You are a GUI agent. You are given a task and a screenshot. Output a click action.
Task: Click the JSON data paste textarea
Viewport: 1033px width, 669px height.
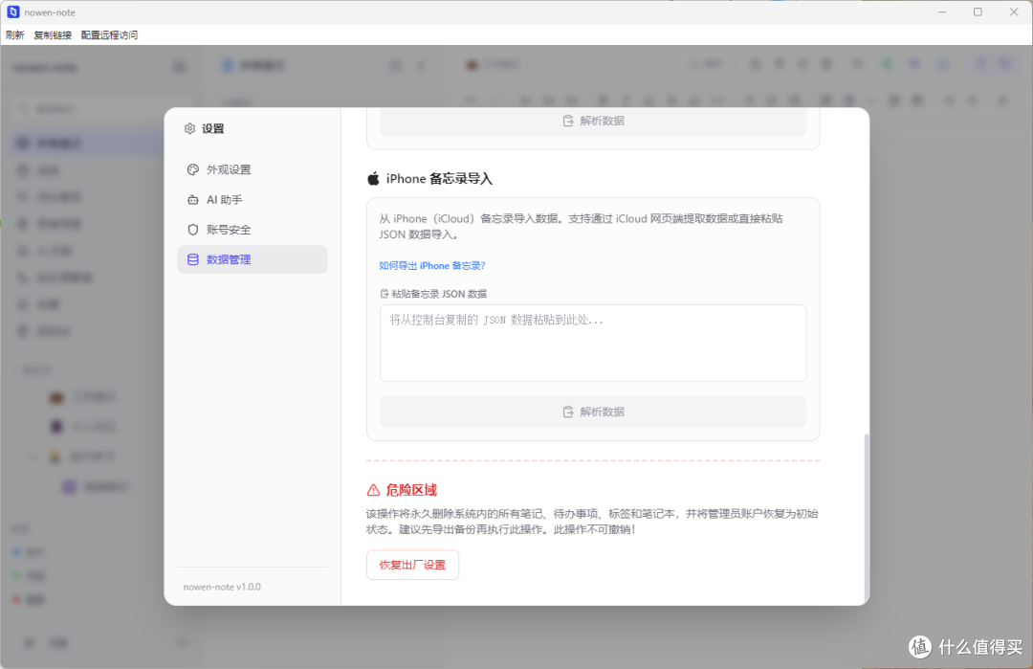click(593, 343)
